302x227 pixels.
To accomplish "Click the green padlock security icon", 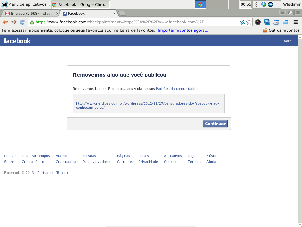I will (x=32, y=22).
